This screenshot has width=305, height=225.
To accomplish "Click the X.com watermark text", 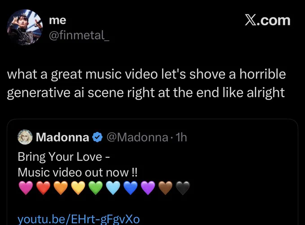I will click(268, 20).
